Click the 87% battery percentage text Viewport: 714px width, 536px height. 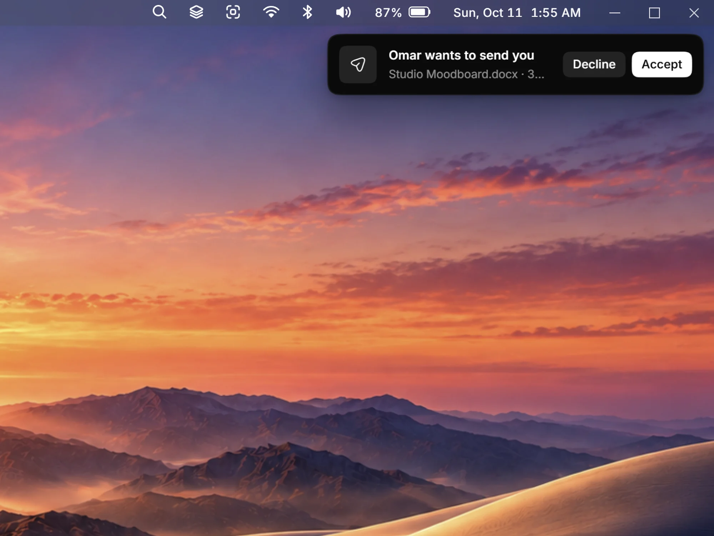[x=388, y=13]
